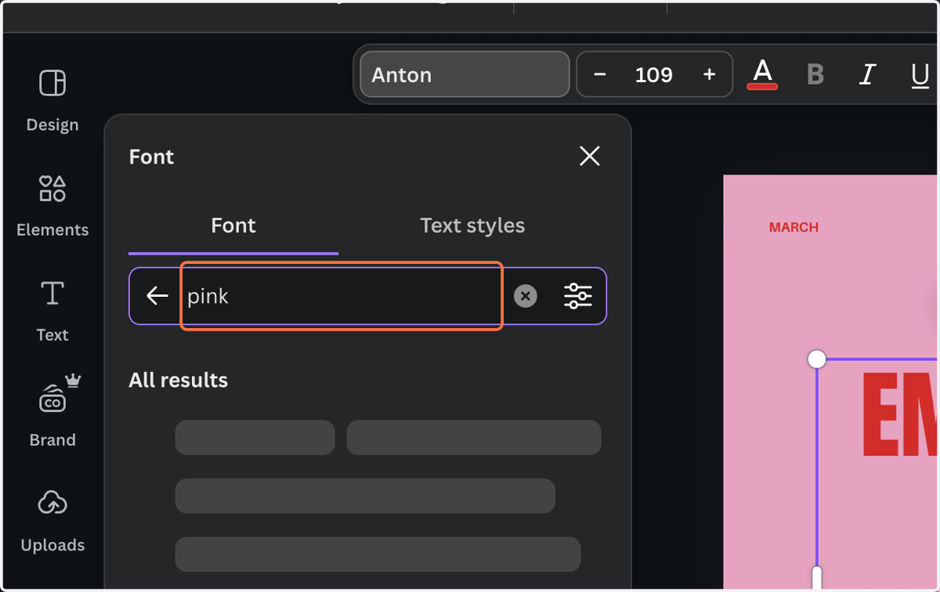Select the MARCH text on canvas

pos(794,227)
